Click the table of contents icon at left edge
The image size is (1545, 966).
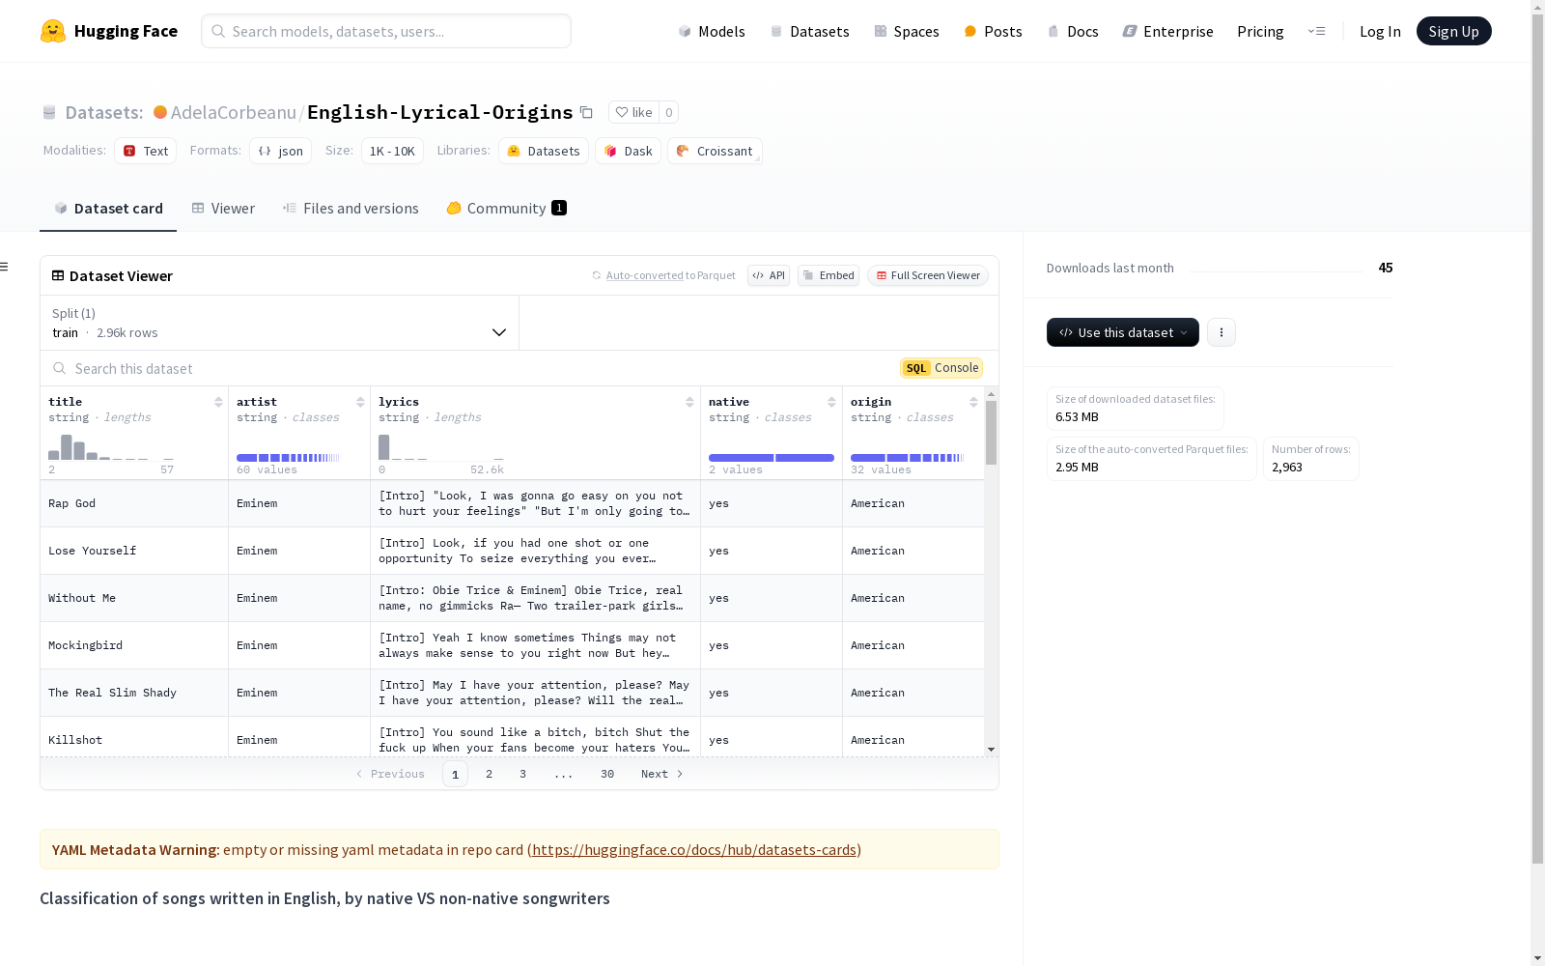tap(4, 267)
